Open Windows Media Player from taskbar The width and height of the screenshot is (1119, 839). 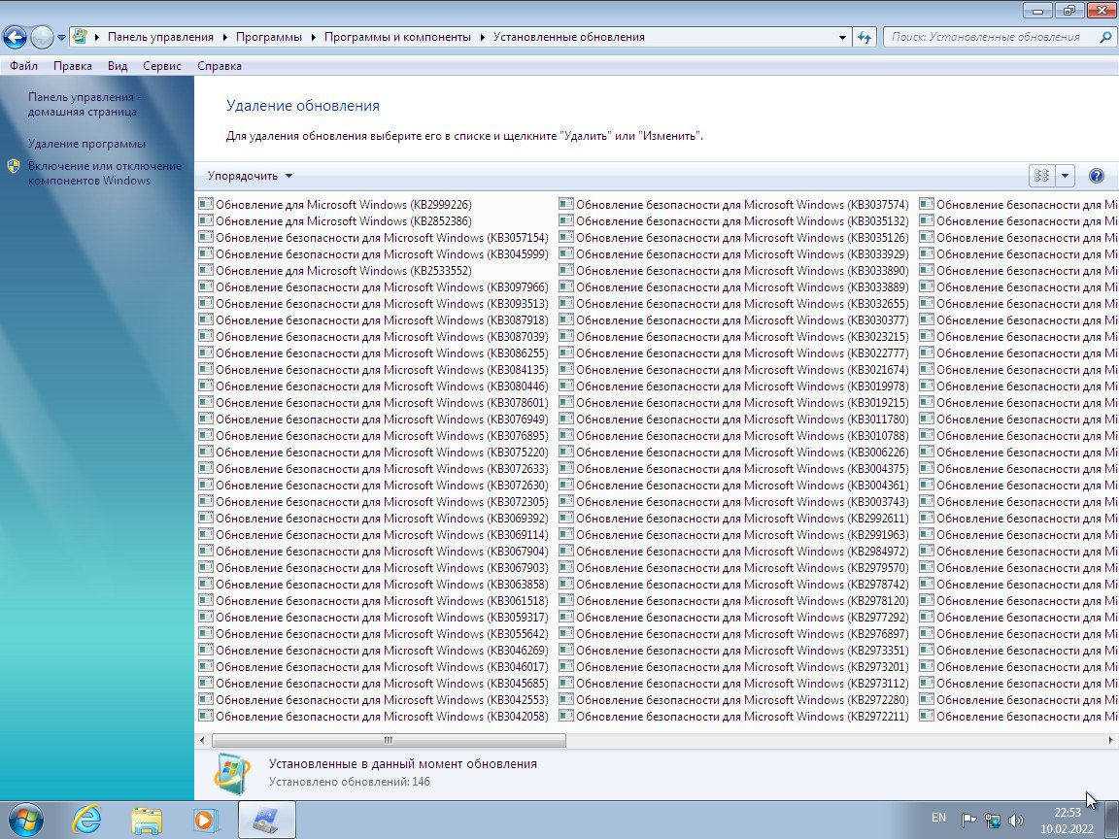click(206, 820)
